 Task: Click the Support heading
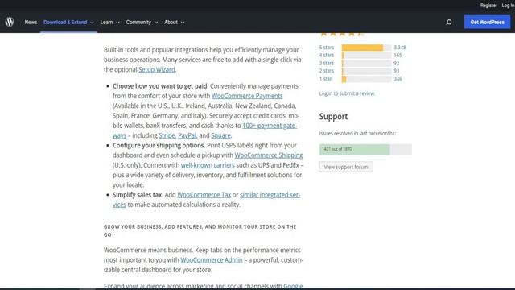point(333,116)
